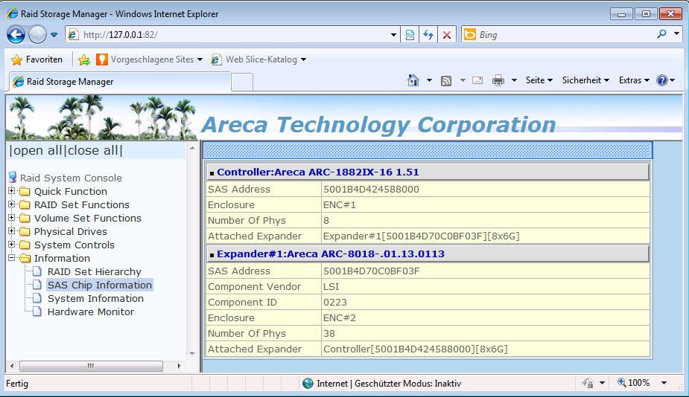Click the browser Back arrow button

(16, 35)
